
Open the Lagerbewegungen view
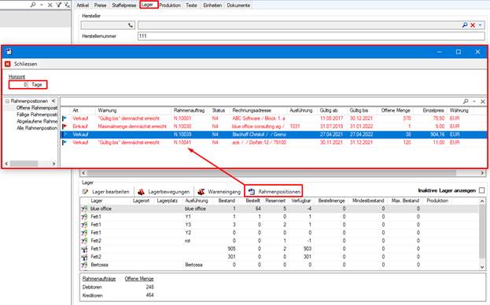(164, 192)
